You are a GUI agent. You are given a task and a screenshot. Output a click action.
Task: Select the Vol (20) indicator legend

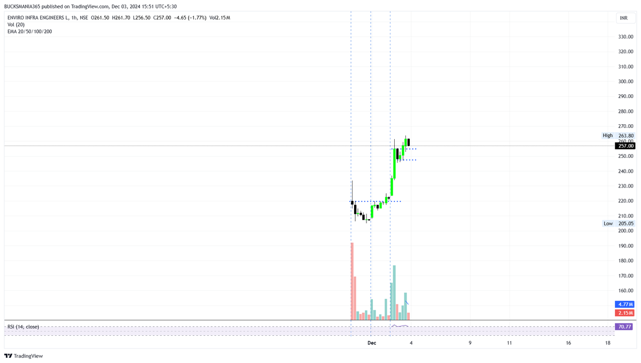pyautogui.click(x=16, y=25)
